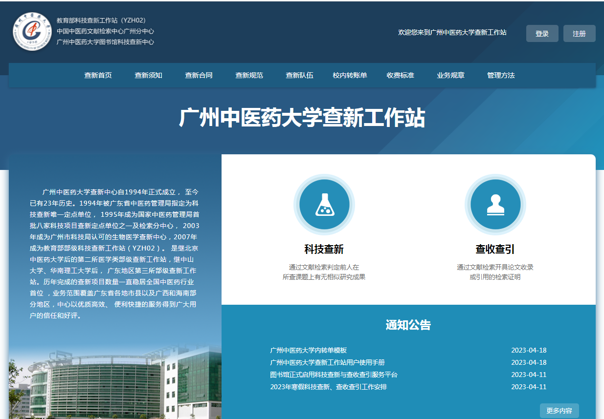The image size is (604, 419).
Task: Click the university logo emblem
Action: click(x=32, y=32)
